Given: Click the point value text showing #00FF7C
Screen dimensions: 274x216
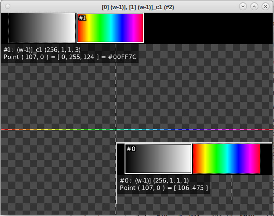Looking at the screenshot, I should tap(70, 57).
